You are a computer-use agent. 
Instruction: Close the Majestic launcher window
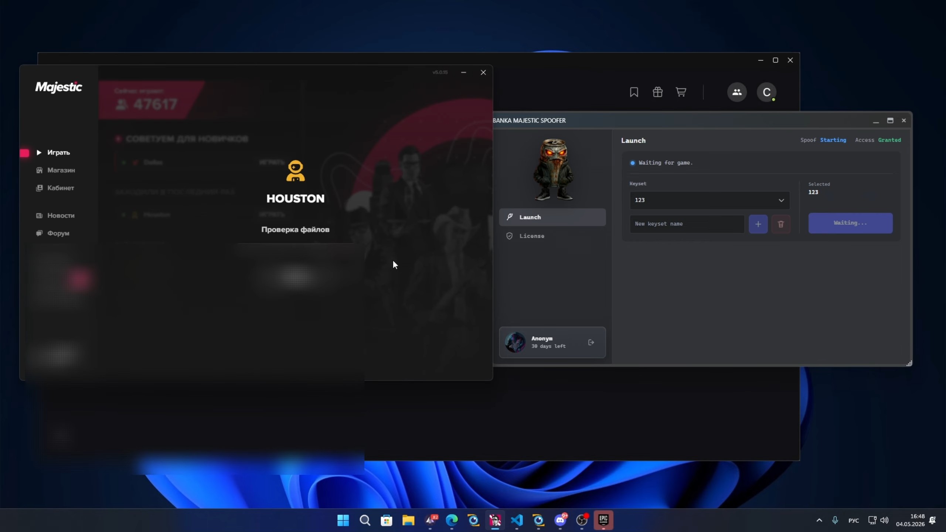pyautogui.click(x=483, y=72)
